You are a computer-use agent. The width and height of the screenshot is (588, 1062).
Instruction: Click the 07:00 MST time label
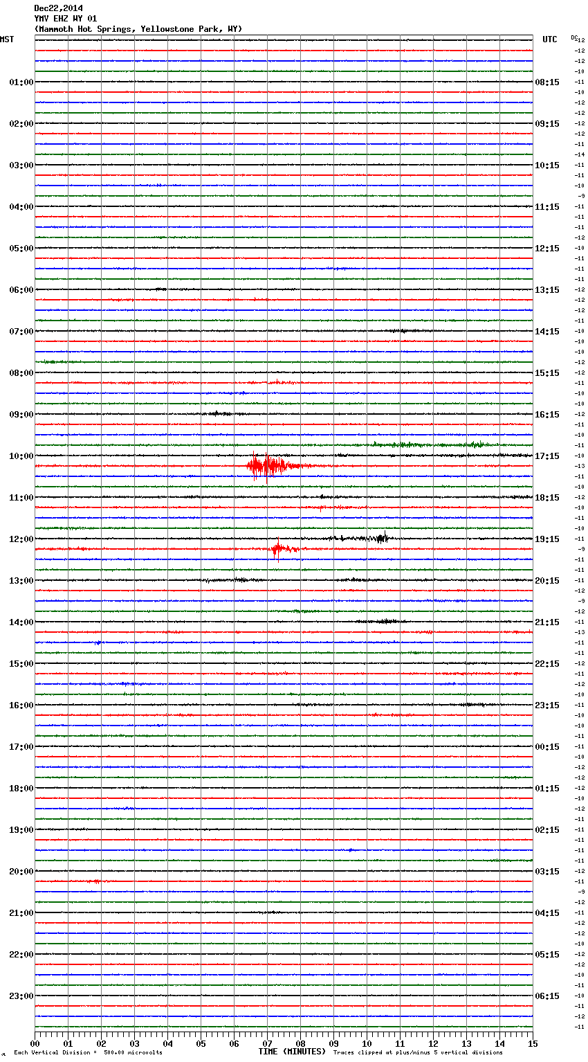pos(21,332)
